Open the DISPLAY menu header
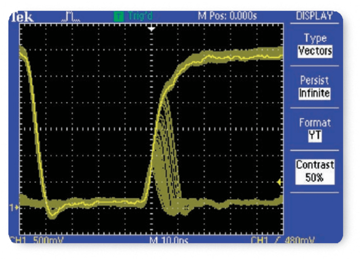The width and height of the screenshot is (362, 261). pyautogui.click(x=314, y=16)
